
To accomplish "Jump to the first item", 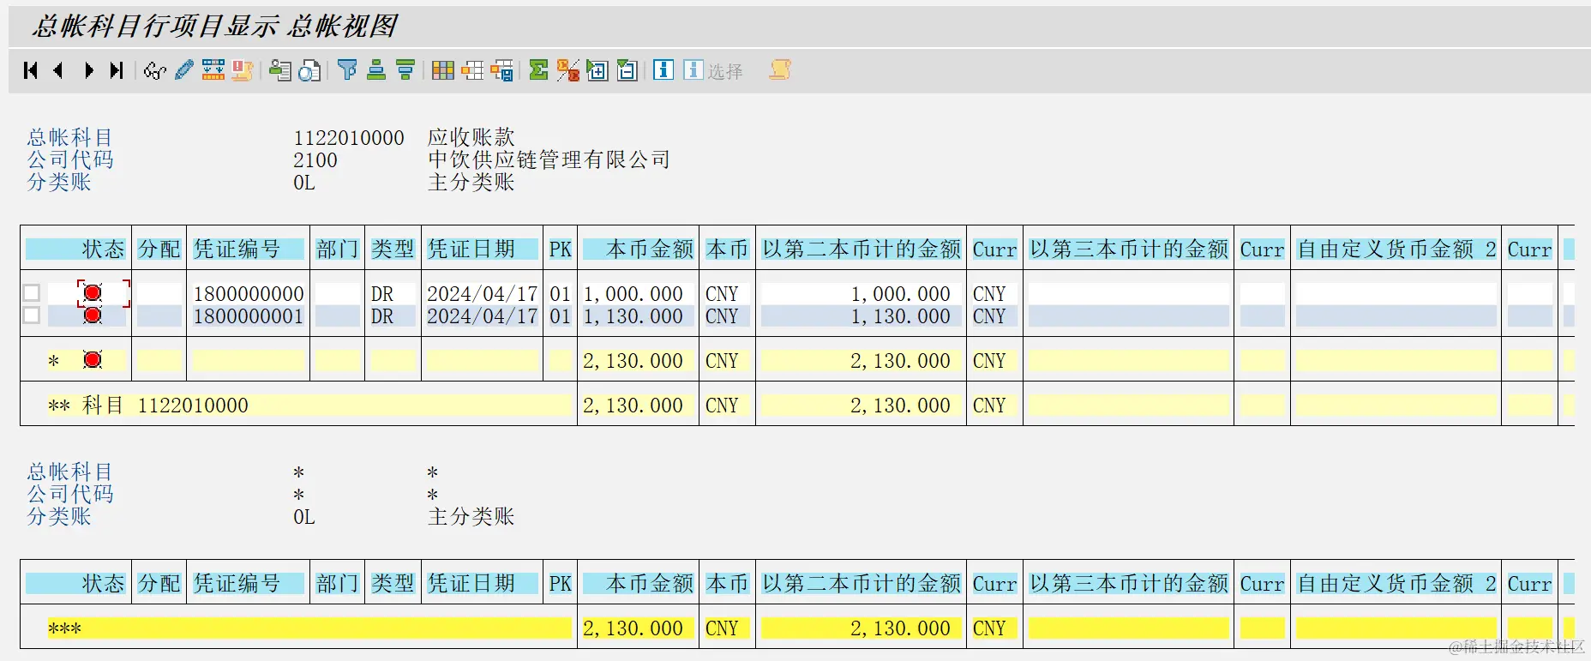I will click(31, 70).
